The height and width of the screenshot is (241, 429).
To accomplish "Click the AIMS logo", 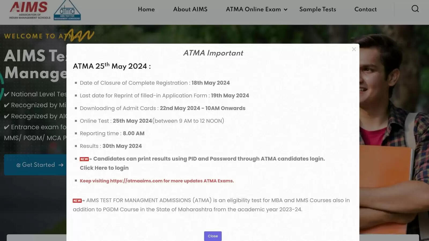I will 29,10.
